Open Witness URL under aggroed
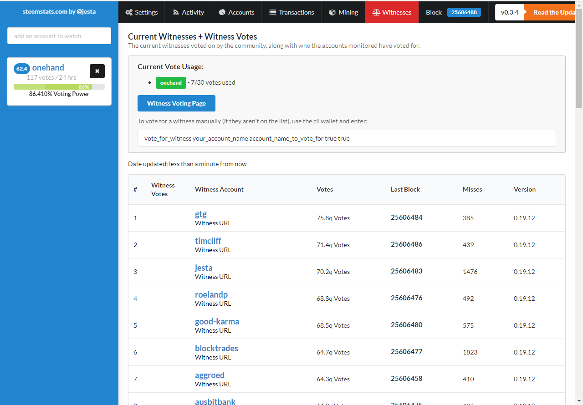The image size is (583, 405). click(213, 384)
